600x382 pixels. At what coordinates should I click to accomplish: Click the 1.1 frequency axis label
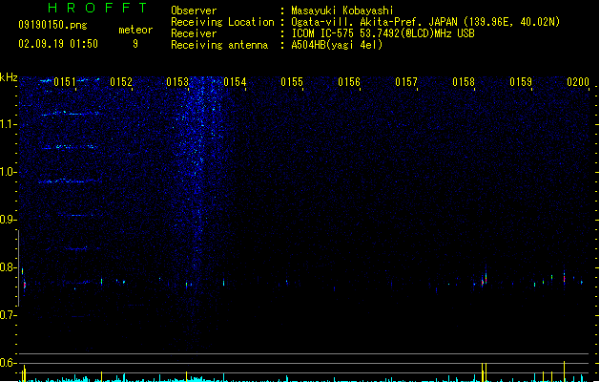[8, 124]
